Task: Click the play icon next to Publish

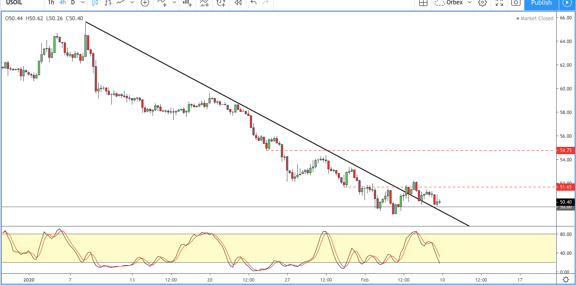Action: tap(567, 3)
